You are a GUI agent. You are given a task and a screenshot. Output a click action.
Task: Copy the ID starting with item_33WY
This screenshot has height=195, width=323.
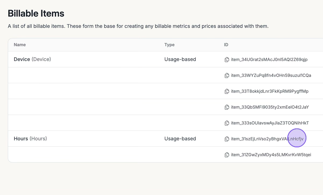click(x=227, y=76)
